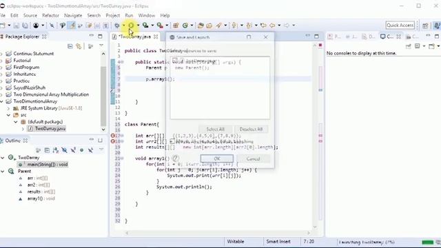Toggle Always save resources before launching checkbox
Image resolution: width=441 pixels, height=248 pixels.
coord(172,141)
